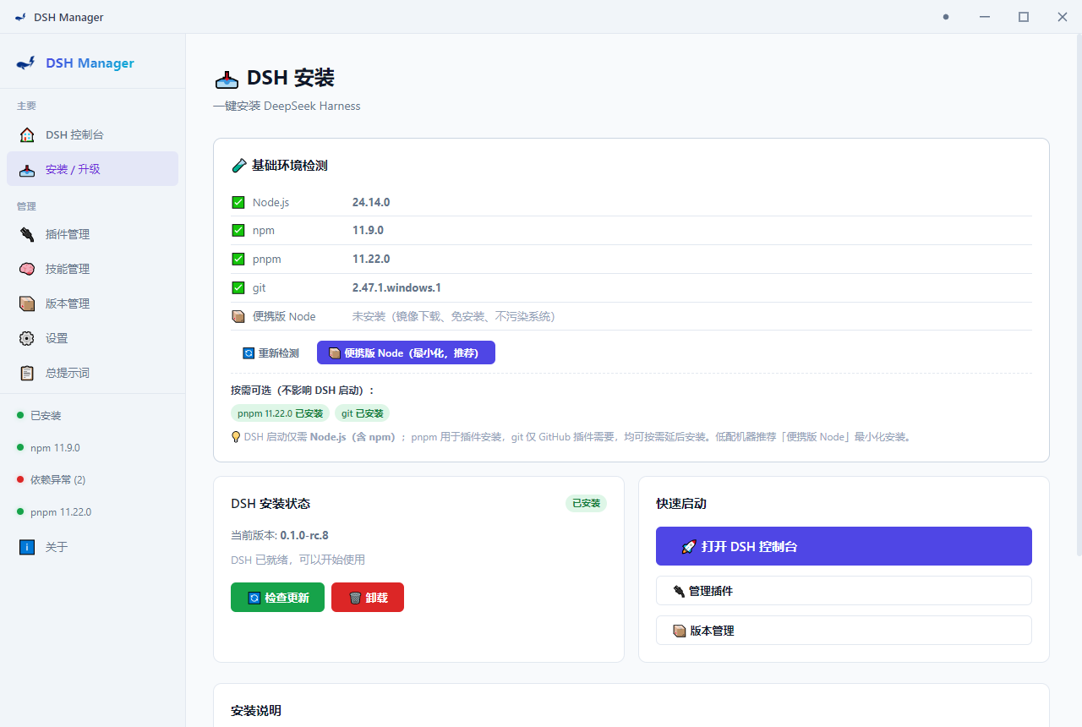Open the DSH 控制台 page
1082x727 pixels.
pos(92,134)
